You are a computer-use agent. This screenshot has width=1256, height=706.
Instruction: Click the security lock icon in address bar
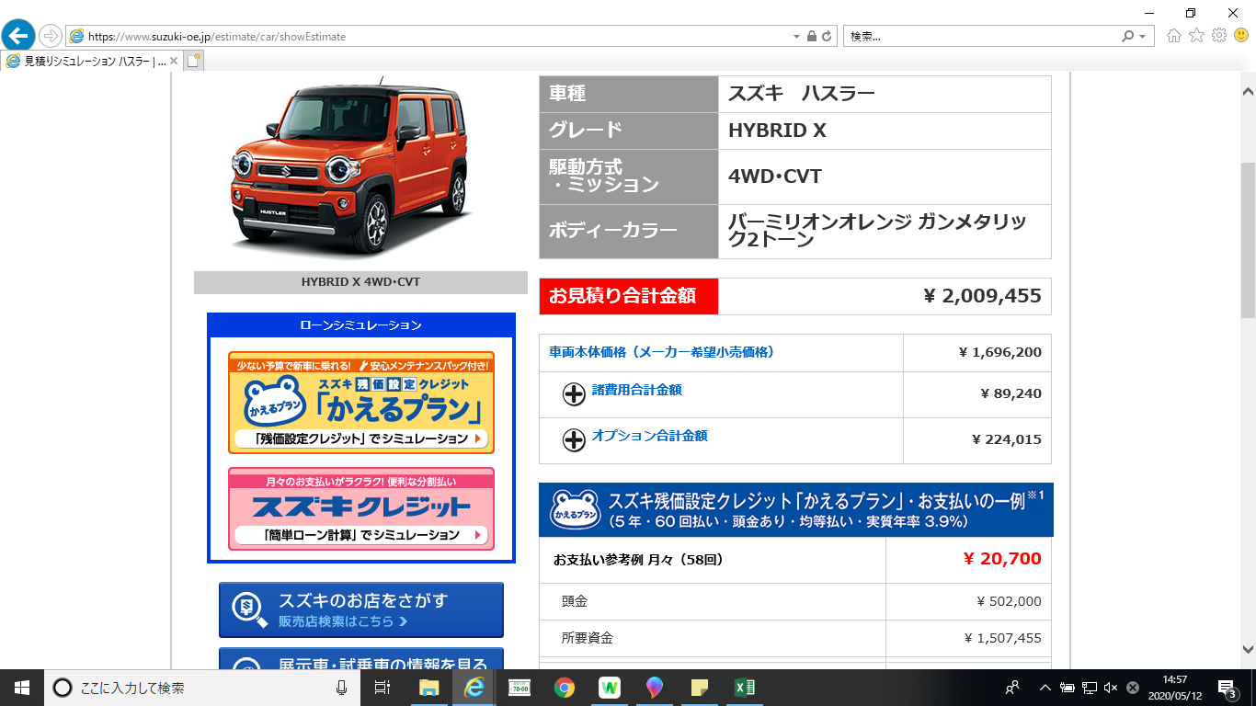(x=811, y=37)
